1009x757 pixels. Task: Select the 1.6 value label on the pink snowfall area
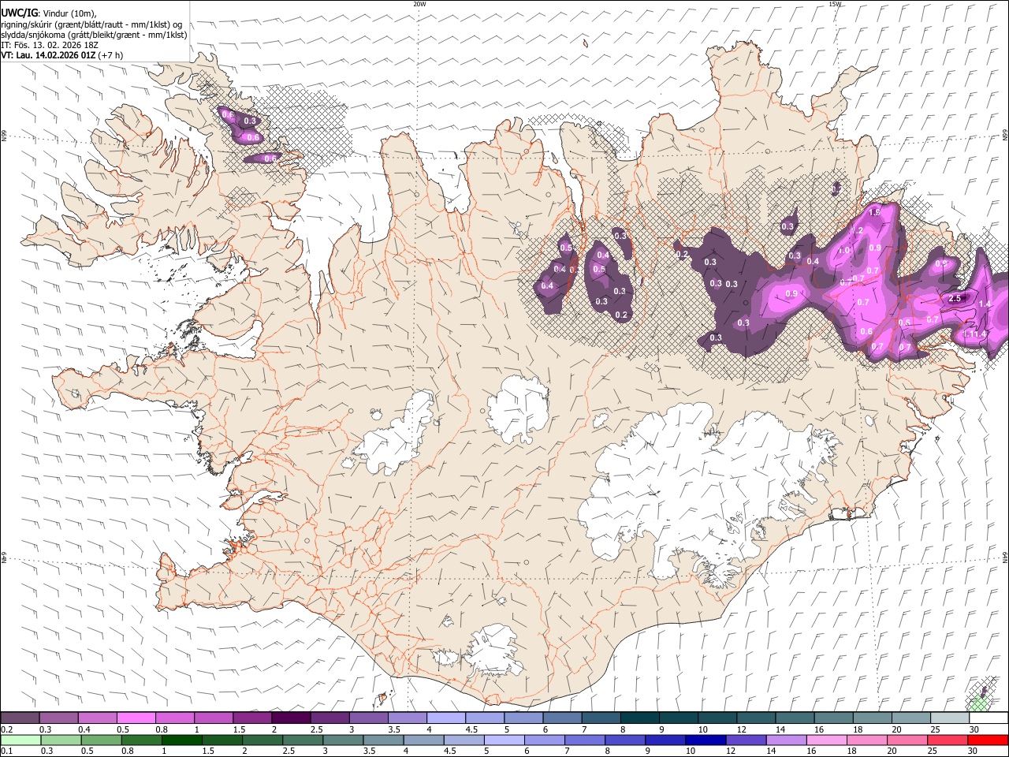[x=873, y=212]
